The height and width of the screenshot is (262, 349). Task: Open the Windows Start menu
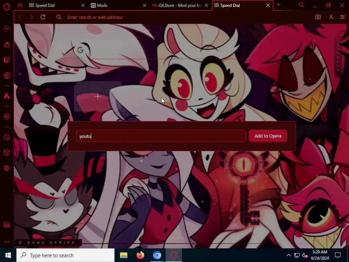point(8,255)
